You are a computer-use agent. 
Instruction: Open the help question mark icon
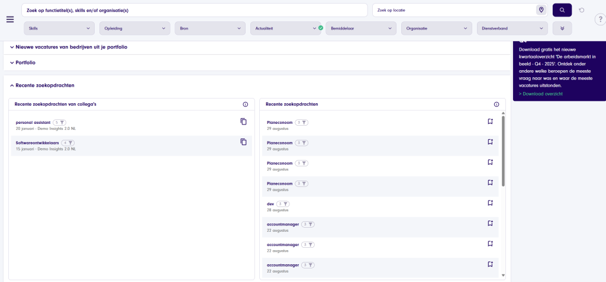[599, 19]
